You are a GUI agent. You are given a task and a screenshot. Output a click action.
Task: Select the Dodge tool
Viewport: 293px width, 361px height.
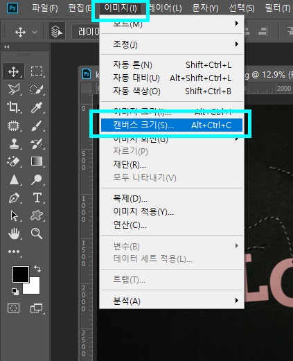coord(37,179)
